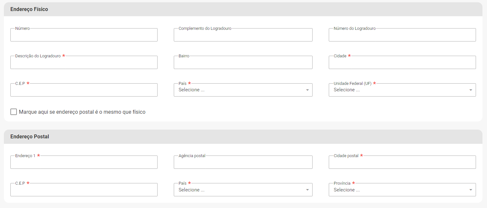This screenshot has height=208, width=487.
Task: Click the Cidade input field
Action: pos(402,63)
